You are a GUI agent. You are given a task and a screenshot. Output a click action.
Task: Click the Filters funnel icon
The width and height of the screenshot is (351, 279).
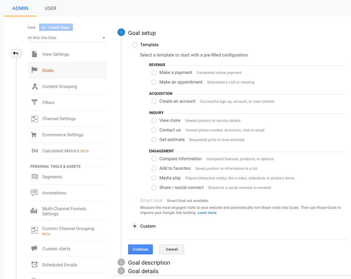(34, 102)
